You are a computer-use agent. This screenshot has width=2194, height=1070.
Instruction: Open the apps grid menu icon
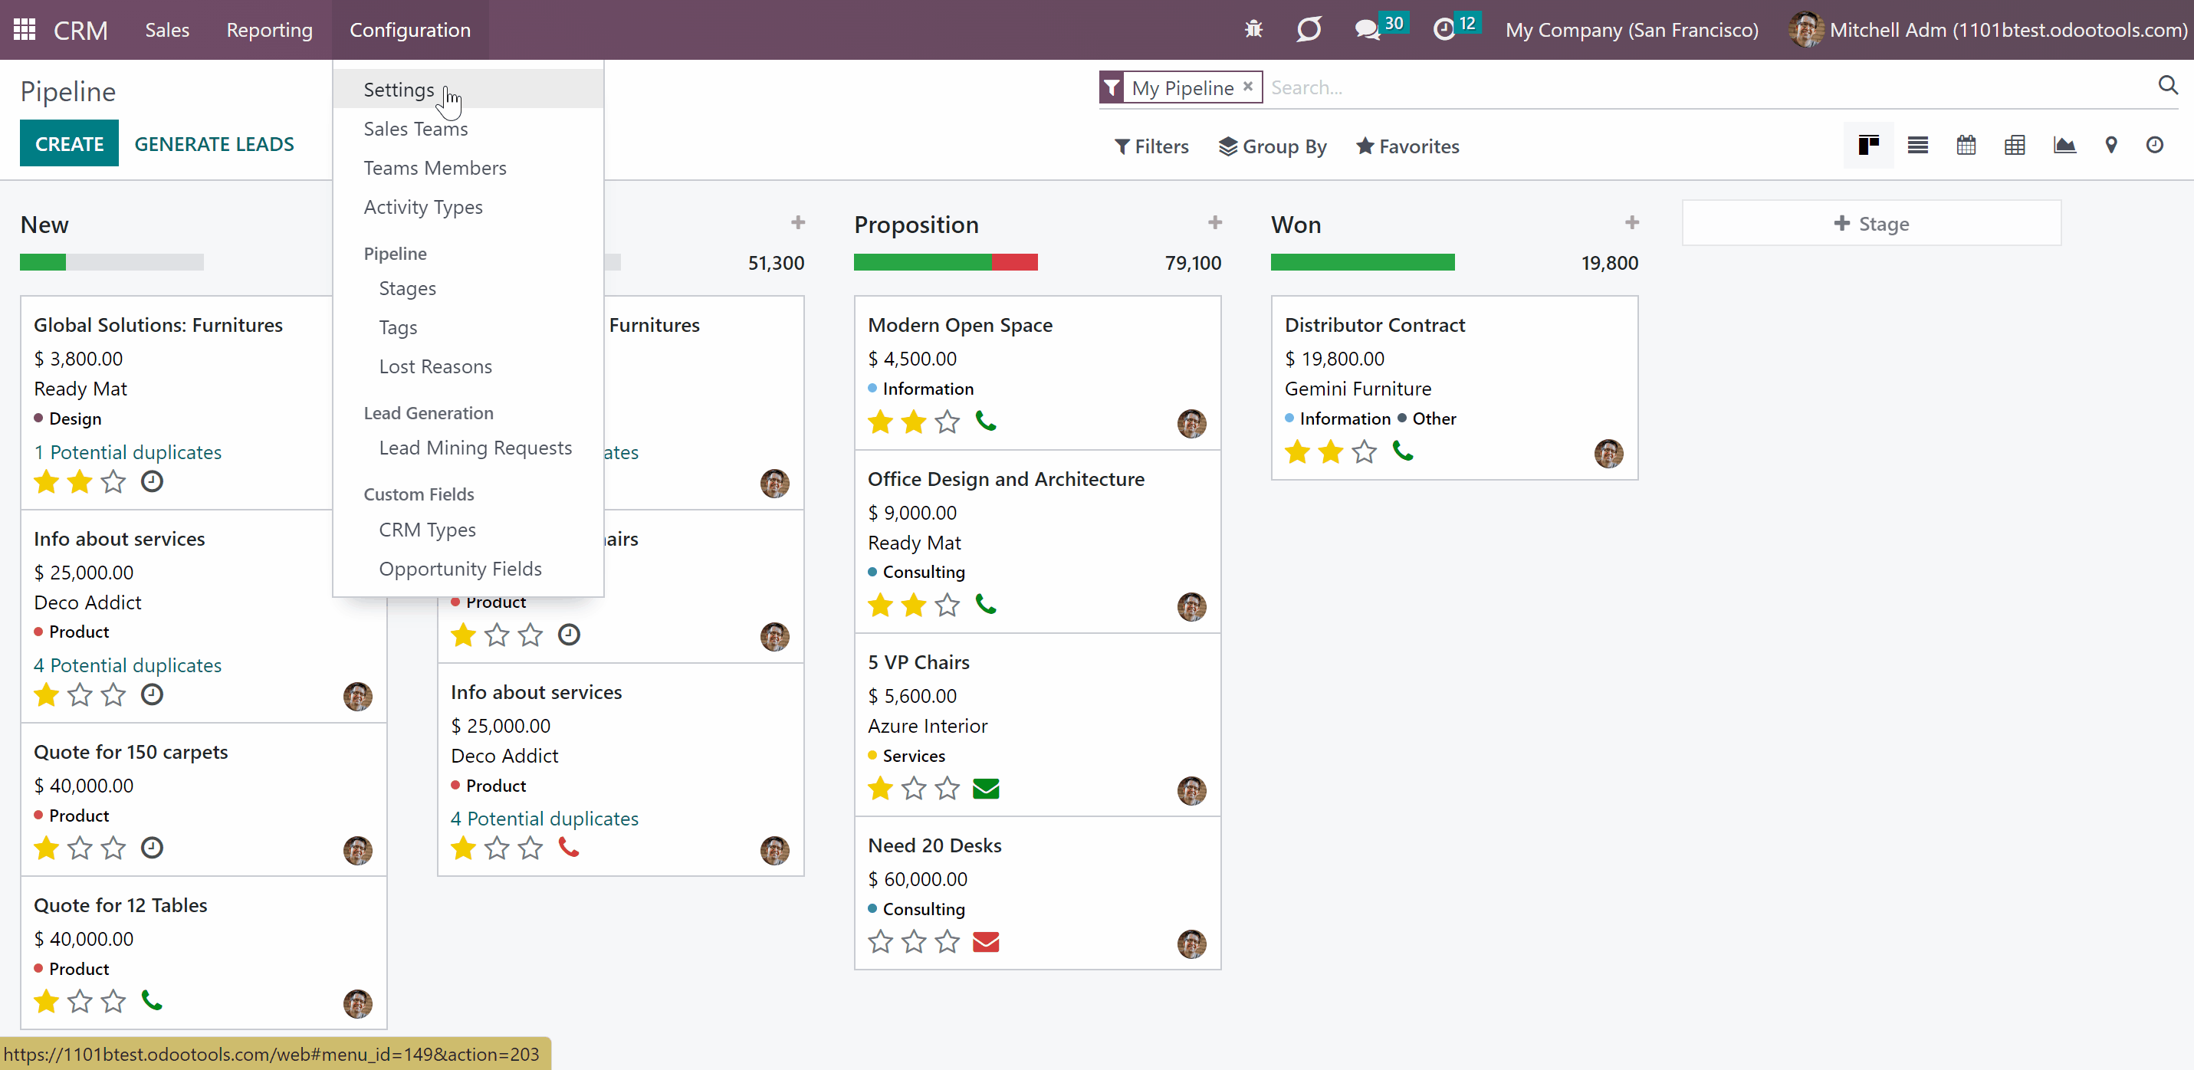(x=25, y=29)
